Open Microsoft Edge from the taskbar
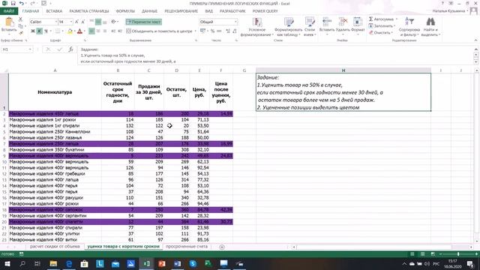This screenshot has height=270, width=480. pos(69,263)
